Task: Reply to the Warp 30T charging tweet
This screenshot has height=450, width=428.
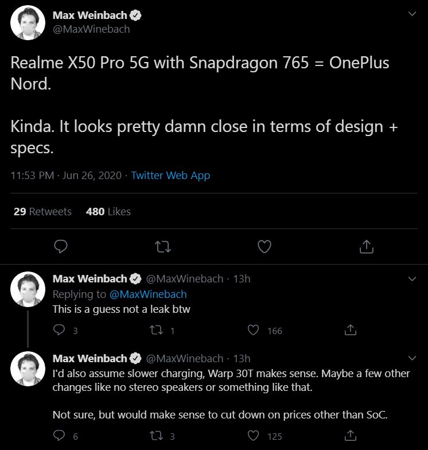Action: pos(59,436)
